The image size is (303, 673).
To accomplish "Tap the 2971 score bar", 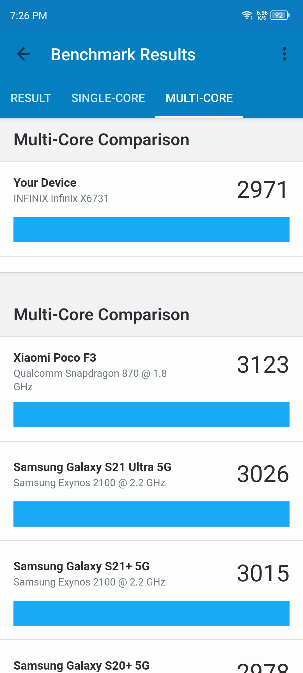I will tap(151, 230).
